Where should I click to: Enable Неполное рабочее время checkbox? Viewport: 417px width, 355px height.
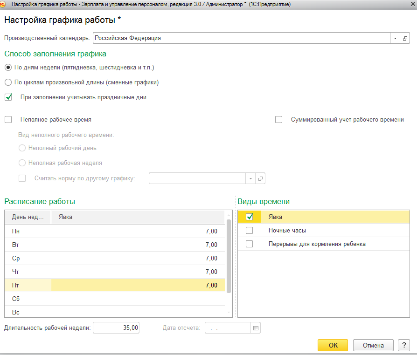point(8,120)
